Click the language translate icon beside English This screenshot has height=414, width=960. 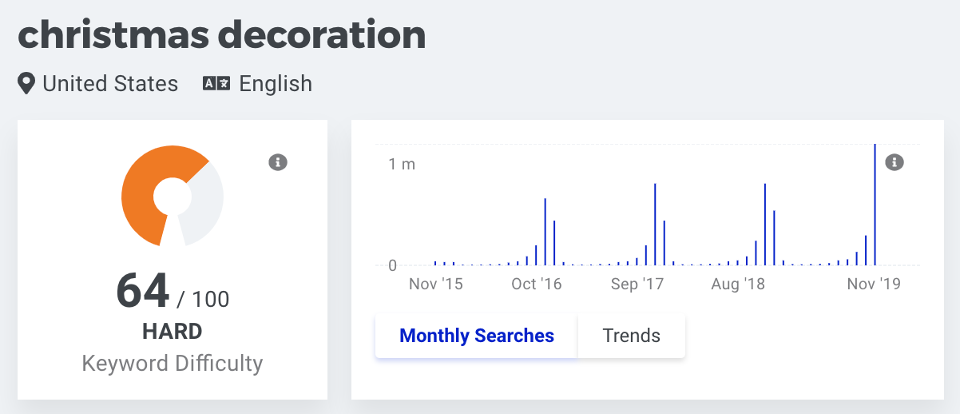[x=216, y=84]
